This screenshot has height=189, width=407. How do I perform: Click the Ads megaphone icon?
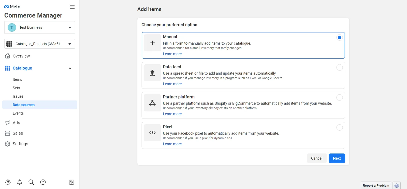click(8, 123)
